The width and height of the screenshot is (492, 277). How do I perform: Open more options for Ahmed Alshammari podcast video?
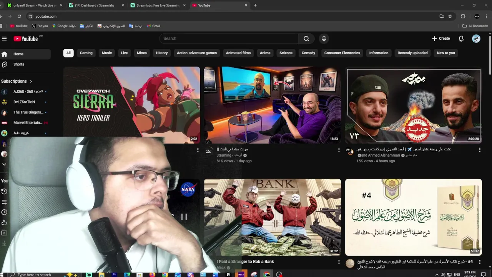click(x=480, y=150)
